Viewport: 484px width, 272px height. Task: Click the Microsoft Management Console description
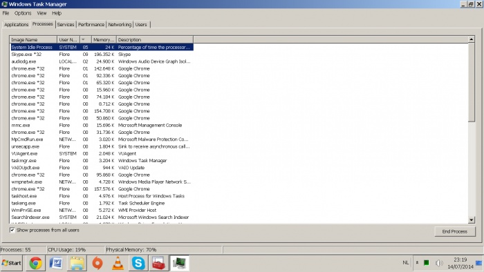tap(150, 125)
